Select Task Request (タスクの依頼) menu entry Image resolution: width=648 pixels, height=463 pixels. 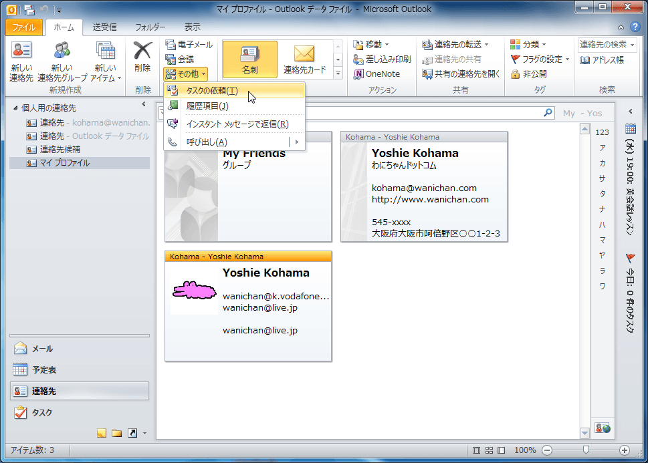coord(234,90)
